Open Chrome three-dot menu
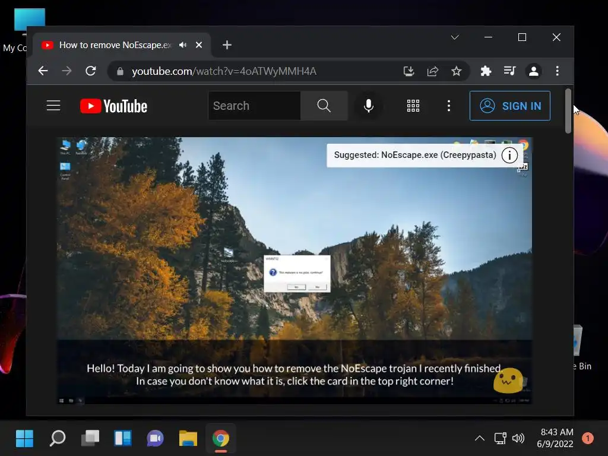Screen dimensions: 608x456 (x=557, y=71)
